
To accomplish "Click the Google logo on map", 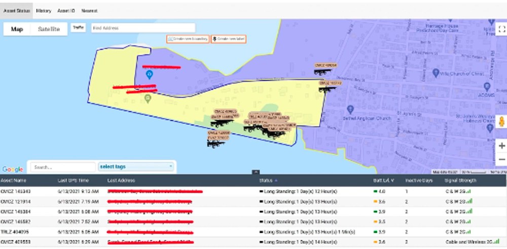I will [x=13, y=169].
